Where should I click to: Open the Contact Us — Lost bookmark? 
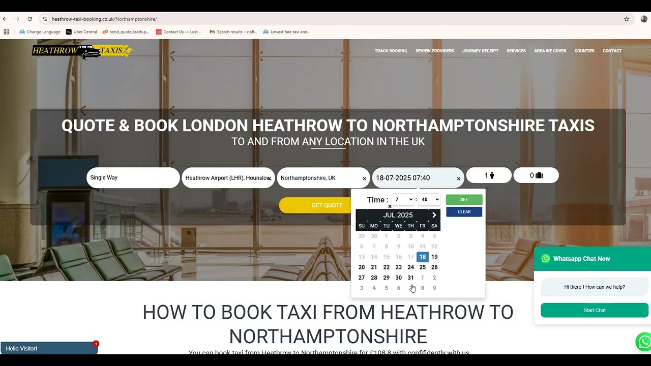pyautogui.click(x=179, y=32)
